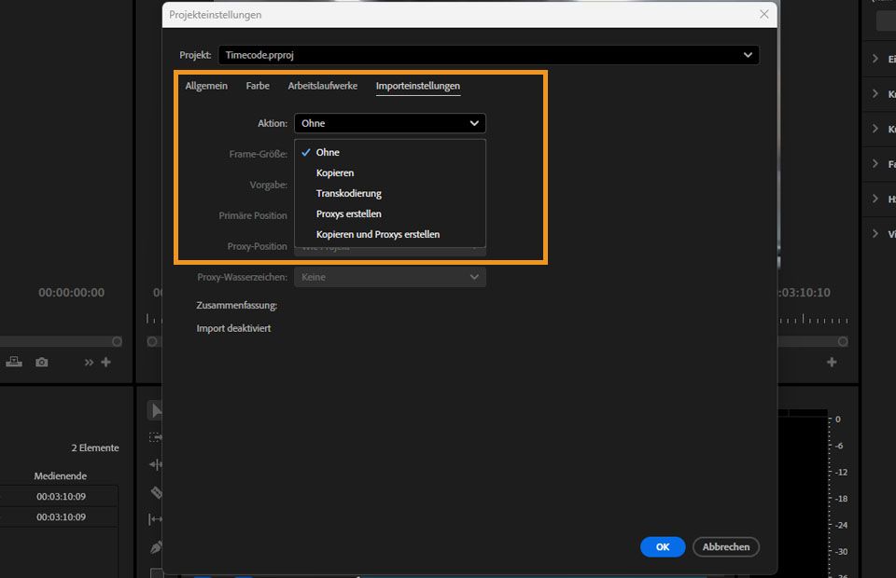
Task: Click the program duration timecode ending 03:10:10
Action: coord(805,293)
